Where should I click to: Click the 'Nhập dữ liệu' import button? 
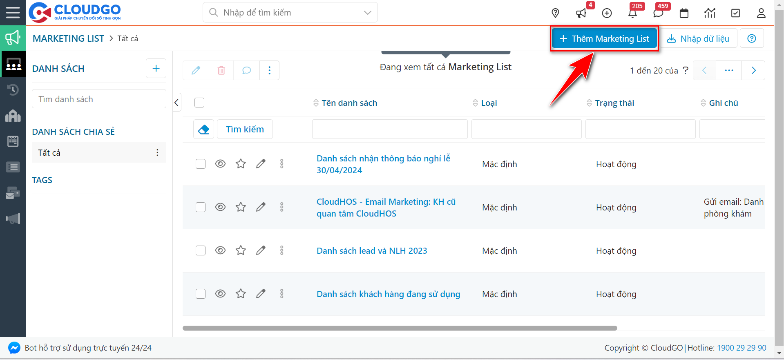pyautogui.click(x=698, y=38)
